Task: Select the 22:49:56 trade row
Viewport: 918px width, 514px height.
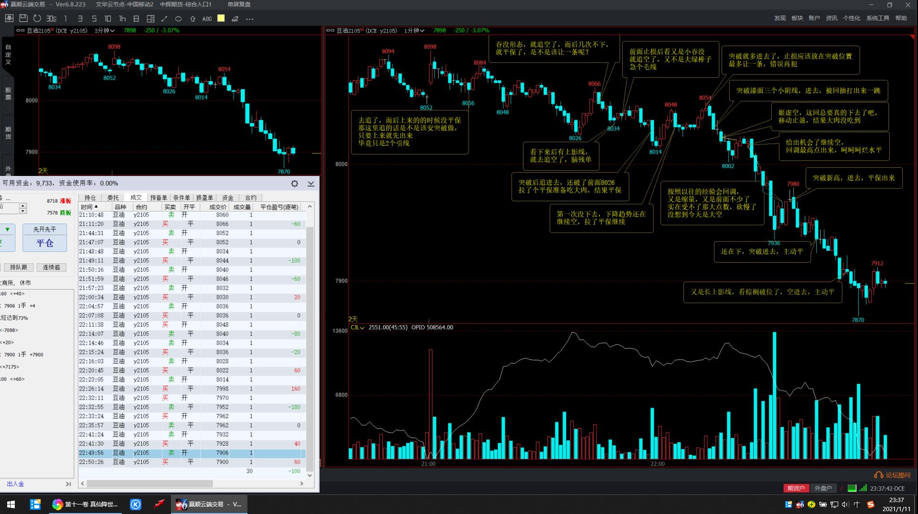Action: click(x=192, y=453)
